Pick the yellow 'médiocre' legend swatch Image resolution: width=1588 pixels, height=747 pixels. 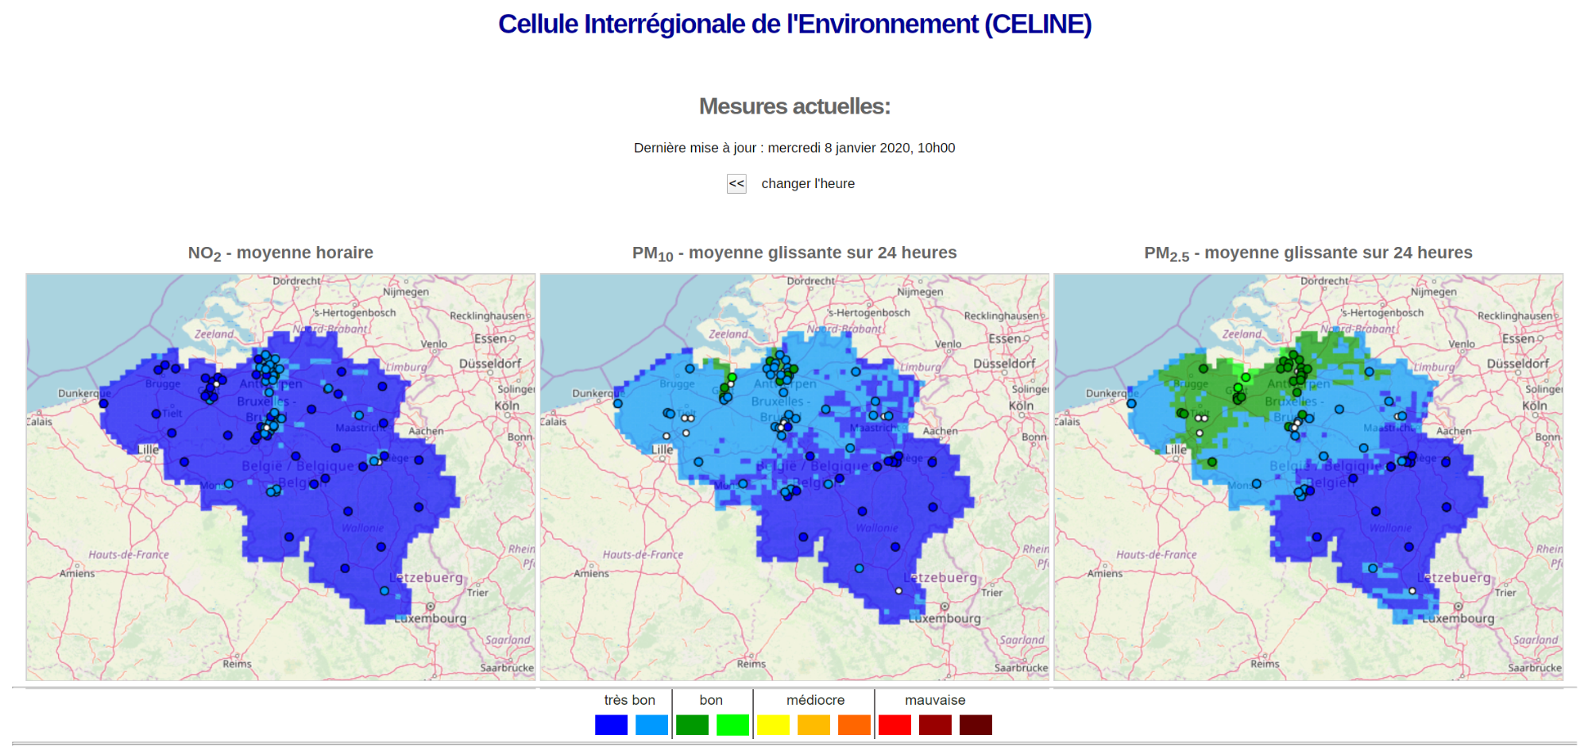click(x=773, y=725)
